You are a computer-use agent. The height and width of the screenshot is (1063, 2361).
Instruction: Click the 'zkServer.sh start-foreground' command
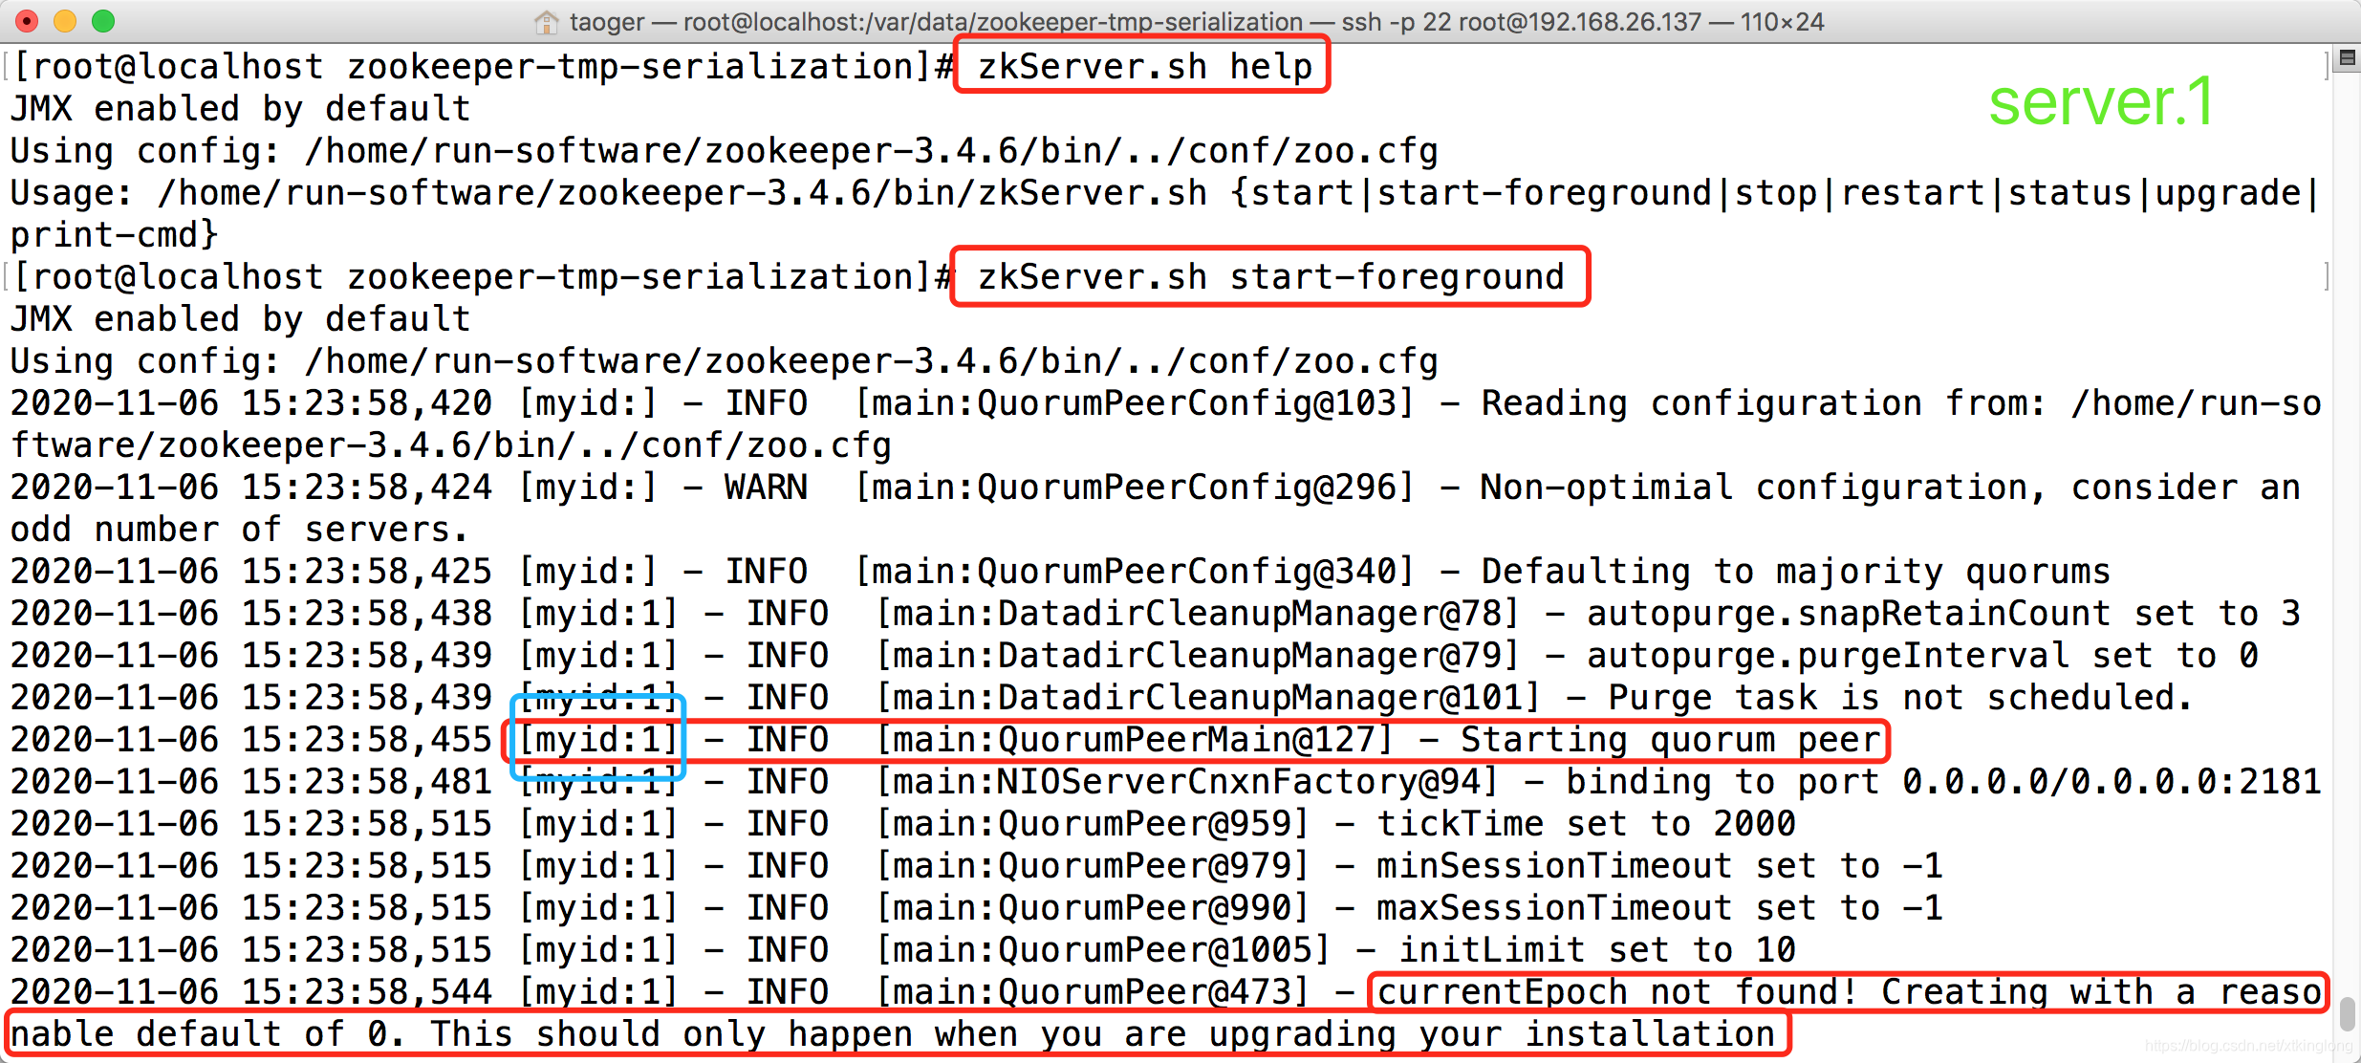coord(1269,277)
